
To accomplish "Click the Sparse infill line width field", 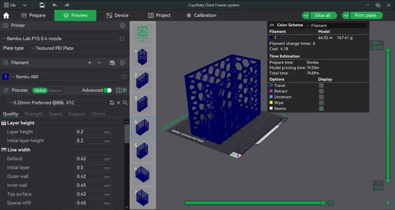I will tap(94, 203).
